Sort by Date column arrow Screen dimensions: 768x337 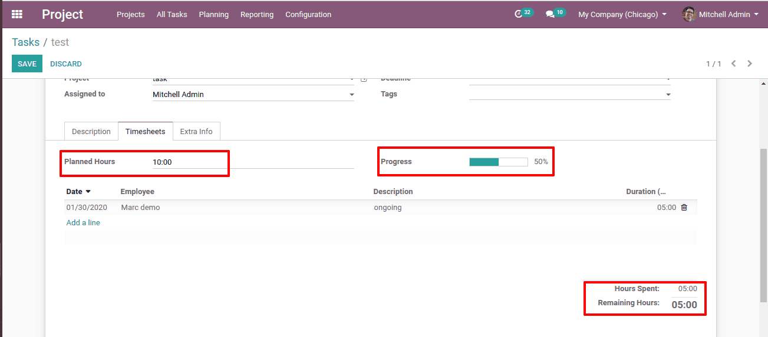[x=88, y=192]
